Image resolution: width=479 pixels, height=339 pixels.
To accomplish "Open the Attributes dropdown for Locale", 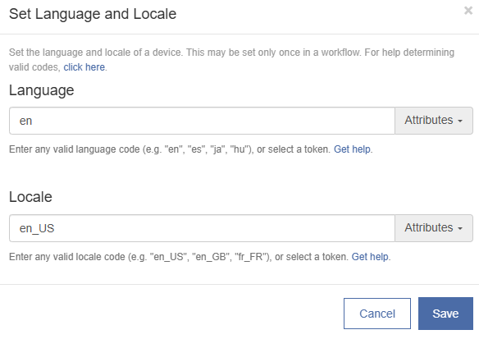I will tap(434, 228).
